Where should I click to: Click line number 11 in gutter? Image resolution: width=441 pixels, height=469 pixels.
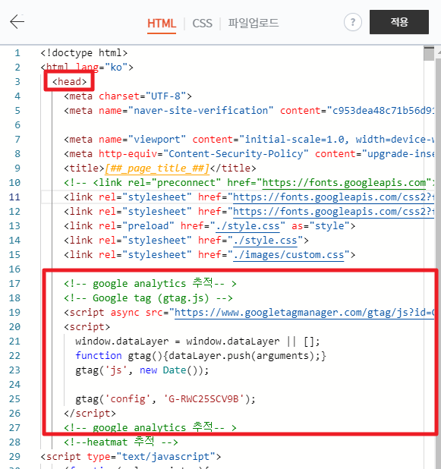[14, 197]
